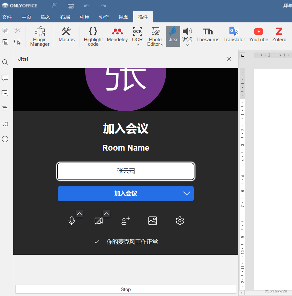292x296 pixels.
Task: Open the chat sidebar icon
Action: [x=5, y=93]
